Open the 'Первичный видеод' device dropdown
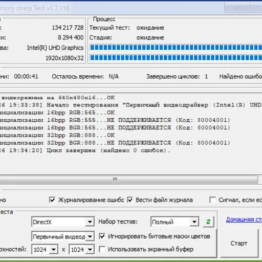 point(90,236)
